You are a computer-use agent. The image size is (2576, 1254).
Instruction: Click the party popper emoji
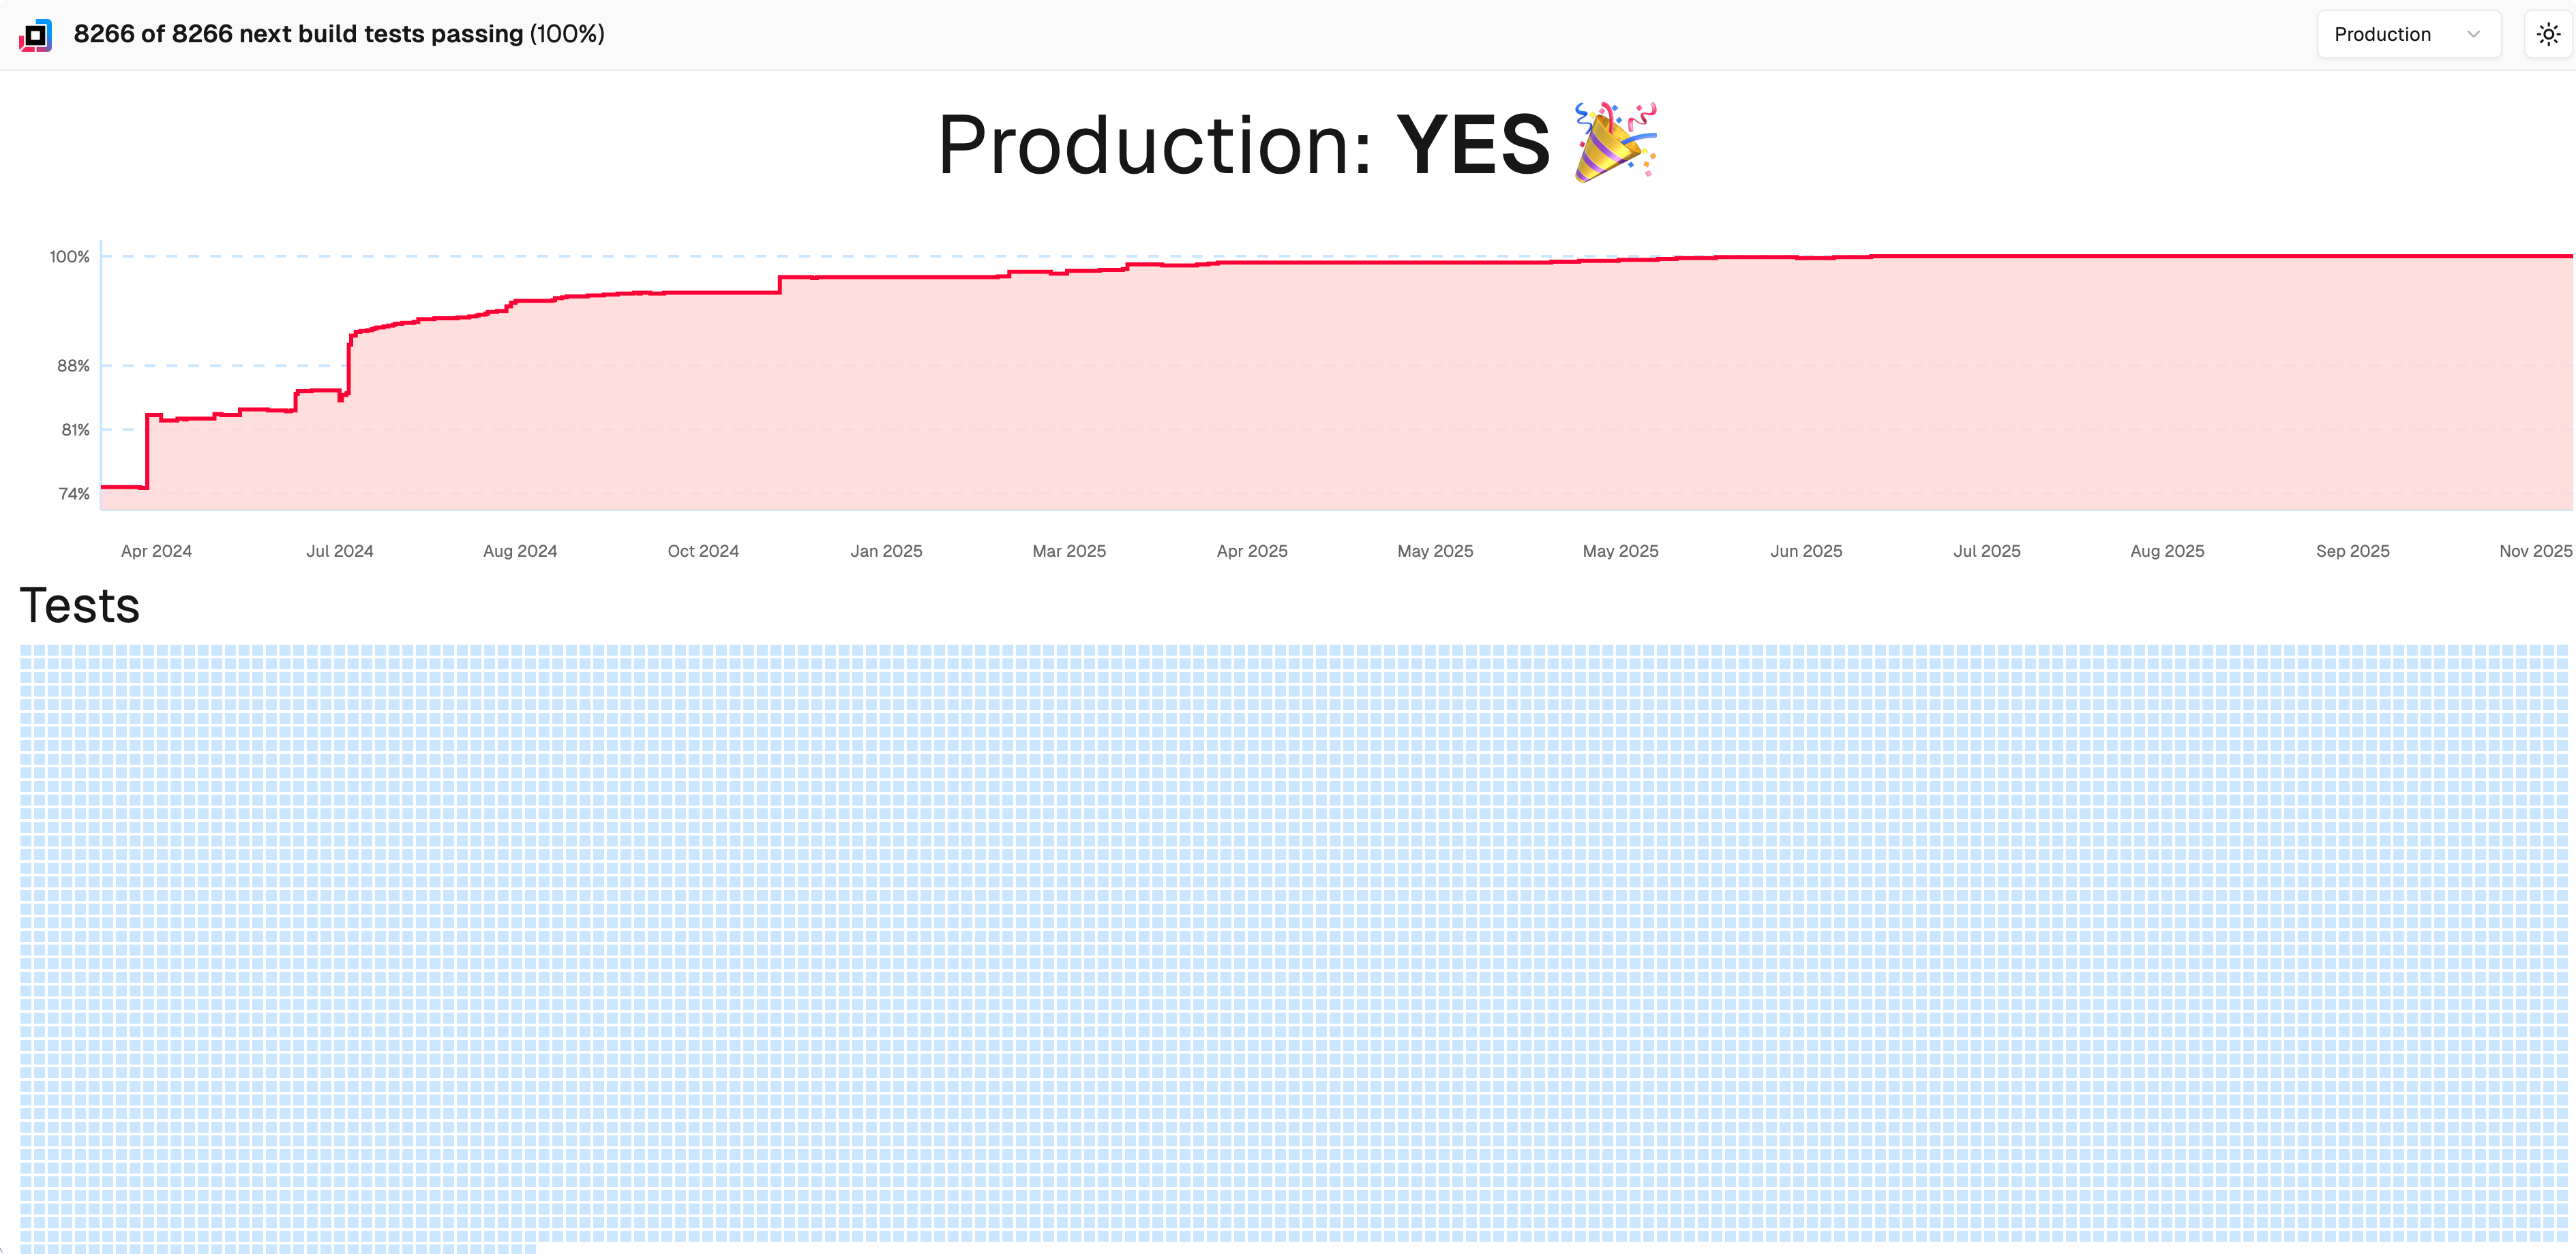point(1614,143)
